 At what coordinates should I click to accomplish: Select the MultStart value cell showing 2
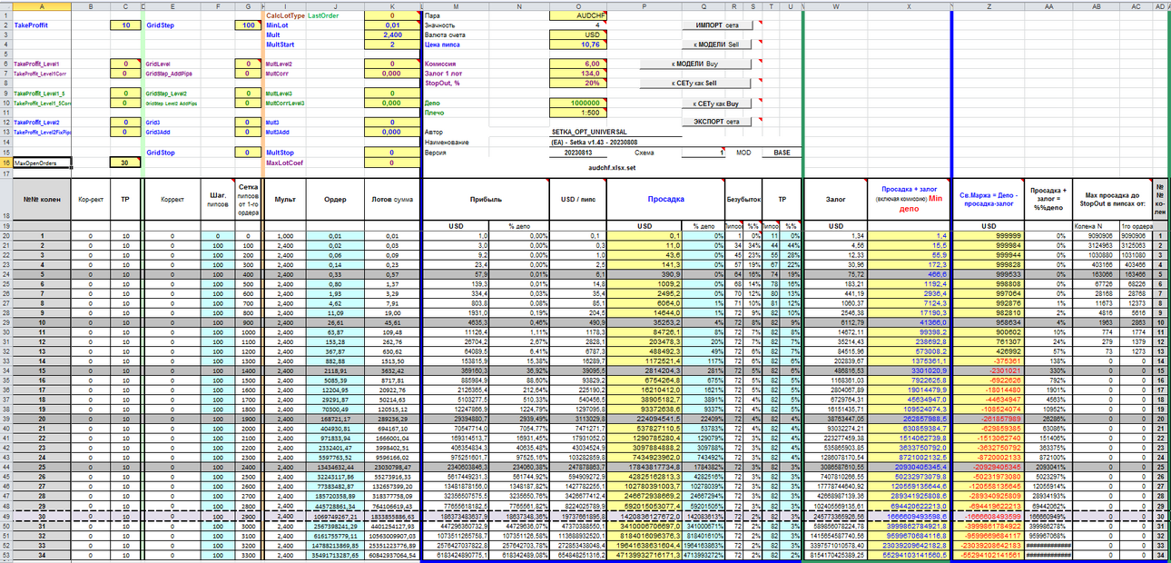click(x=391, y=44)
